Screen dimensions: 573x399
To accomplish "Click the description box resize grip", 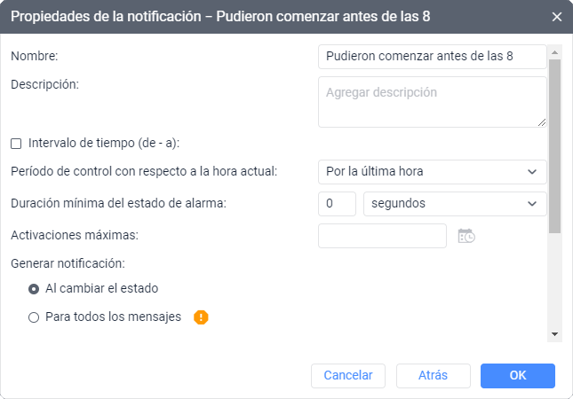I will point(542,122).
